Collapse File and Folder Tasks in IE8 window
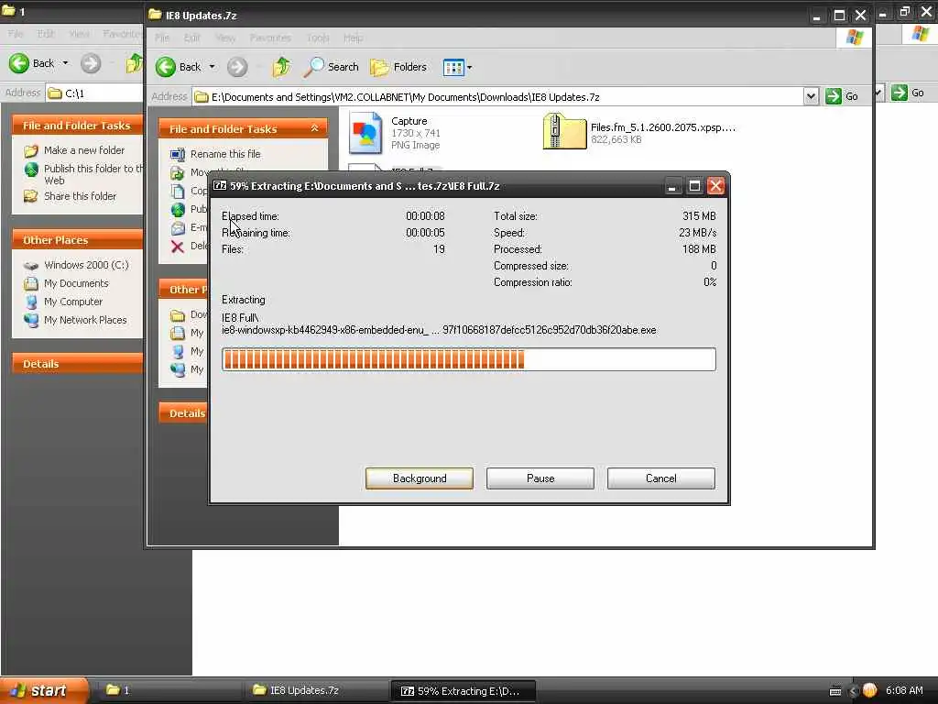The width and height of the screenshot is (938, 704). click(314, 128)
